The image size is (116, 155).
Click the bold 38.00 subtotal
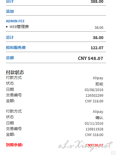pos(98,38)
